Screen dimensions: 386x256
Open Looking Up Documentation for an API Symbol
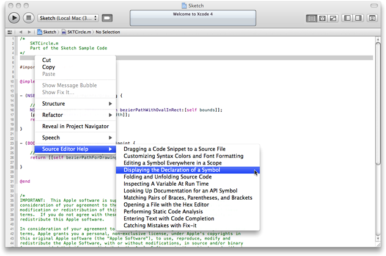(x=188, y=191)
